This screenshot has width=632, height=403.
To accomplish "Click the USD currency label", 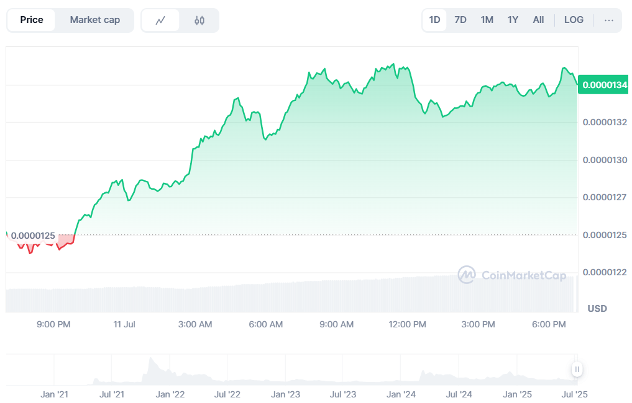I will click(x=597, y=308).
